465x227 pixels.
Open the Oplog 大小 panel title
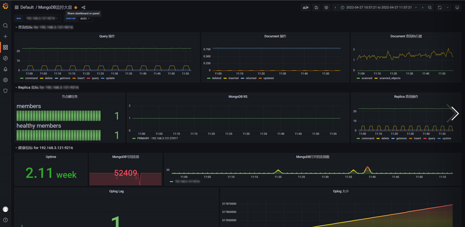pos(341,191)
